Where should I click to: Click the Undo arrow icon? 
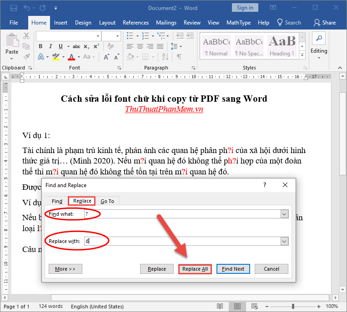tap(27, 8)
